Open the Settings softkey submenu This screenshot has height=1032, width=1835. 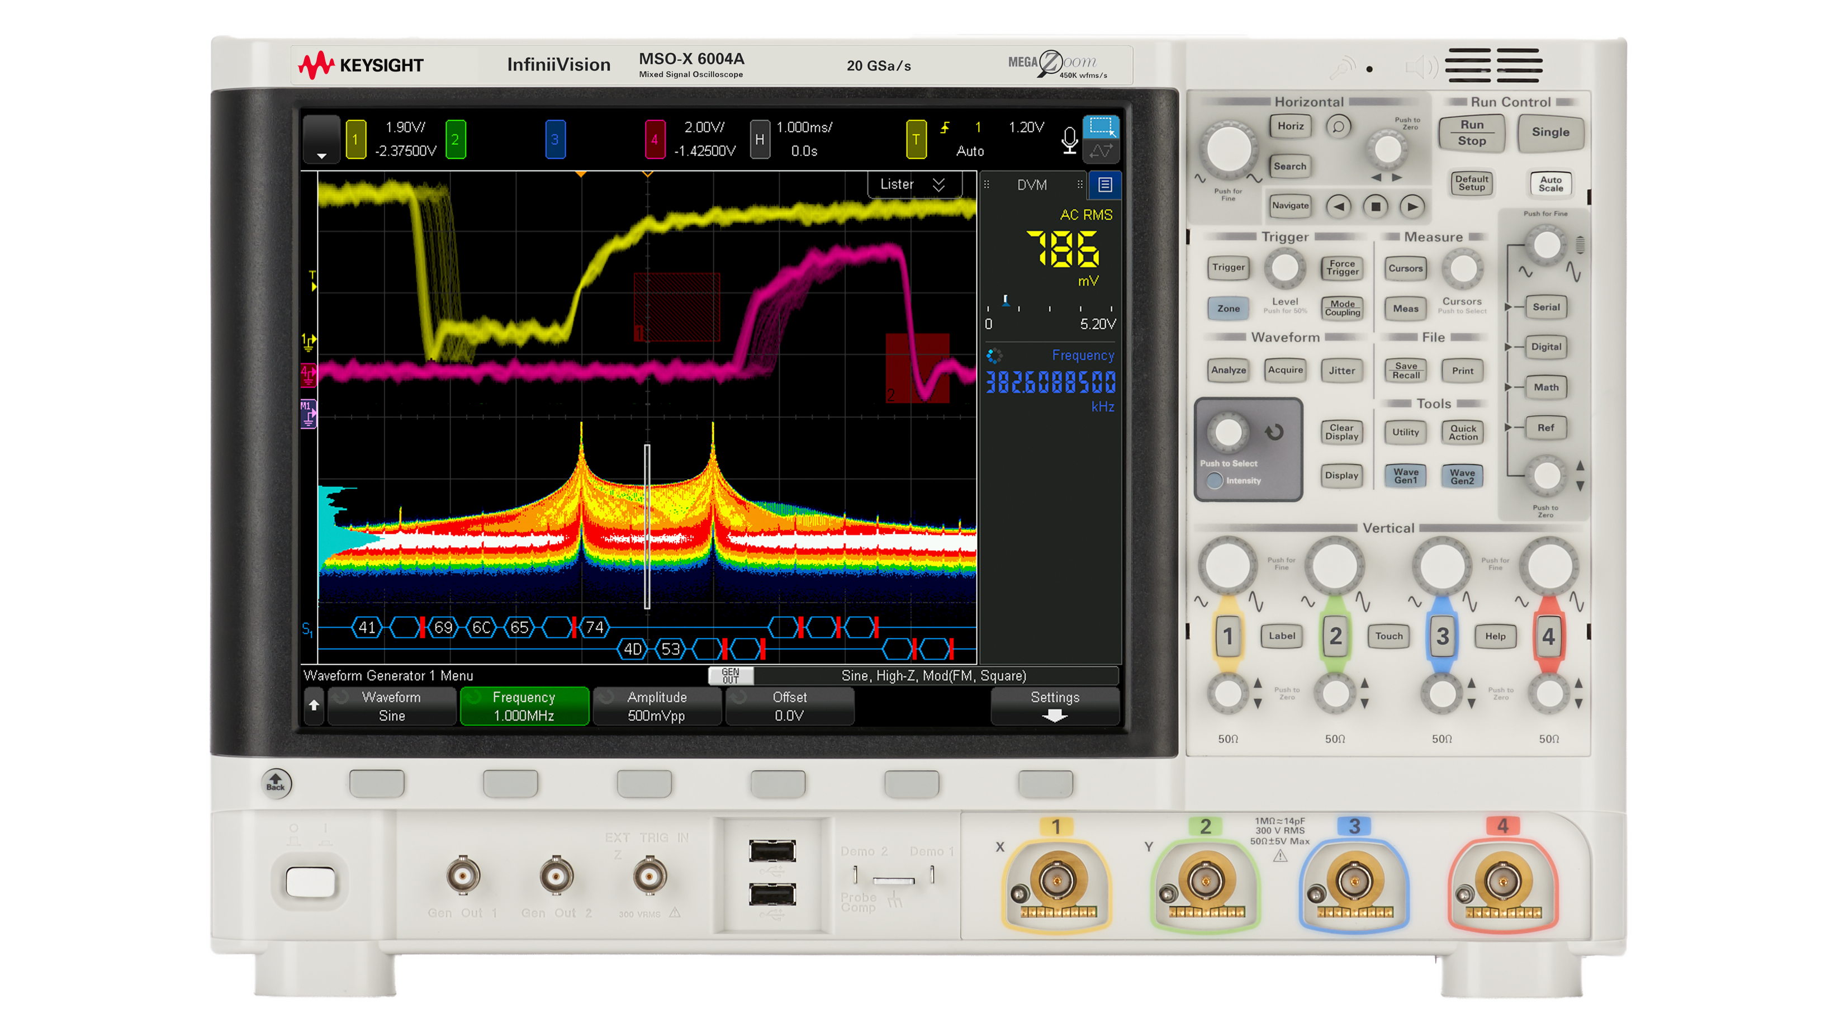tap(1055, 706)
